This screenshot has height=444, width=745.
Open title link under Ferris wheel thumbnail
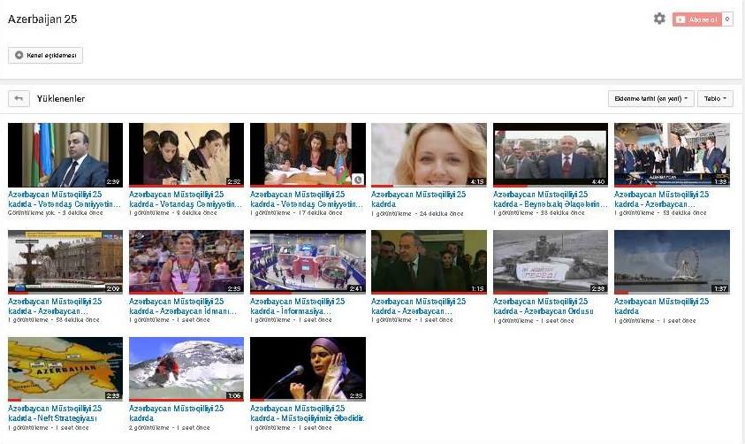coord(661,306)
